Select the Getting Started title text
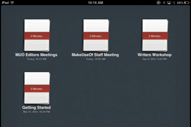 click(x=36, y=107)
